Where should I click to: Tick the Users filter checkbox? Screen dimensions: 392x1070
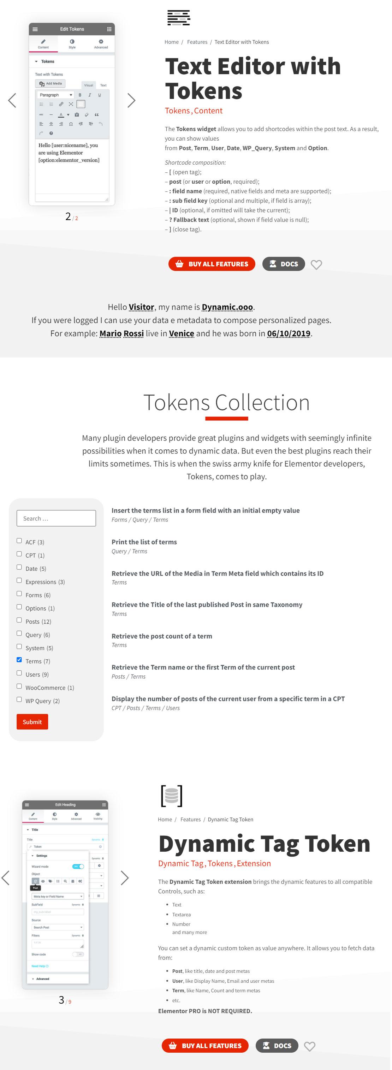click(x=19, y=673)
